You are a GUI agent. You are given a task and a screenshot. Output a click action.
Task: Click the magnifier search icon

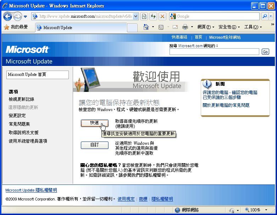[x=265, y=16]
